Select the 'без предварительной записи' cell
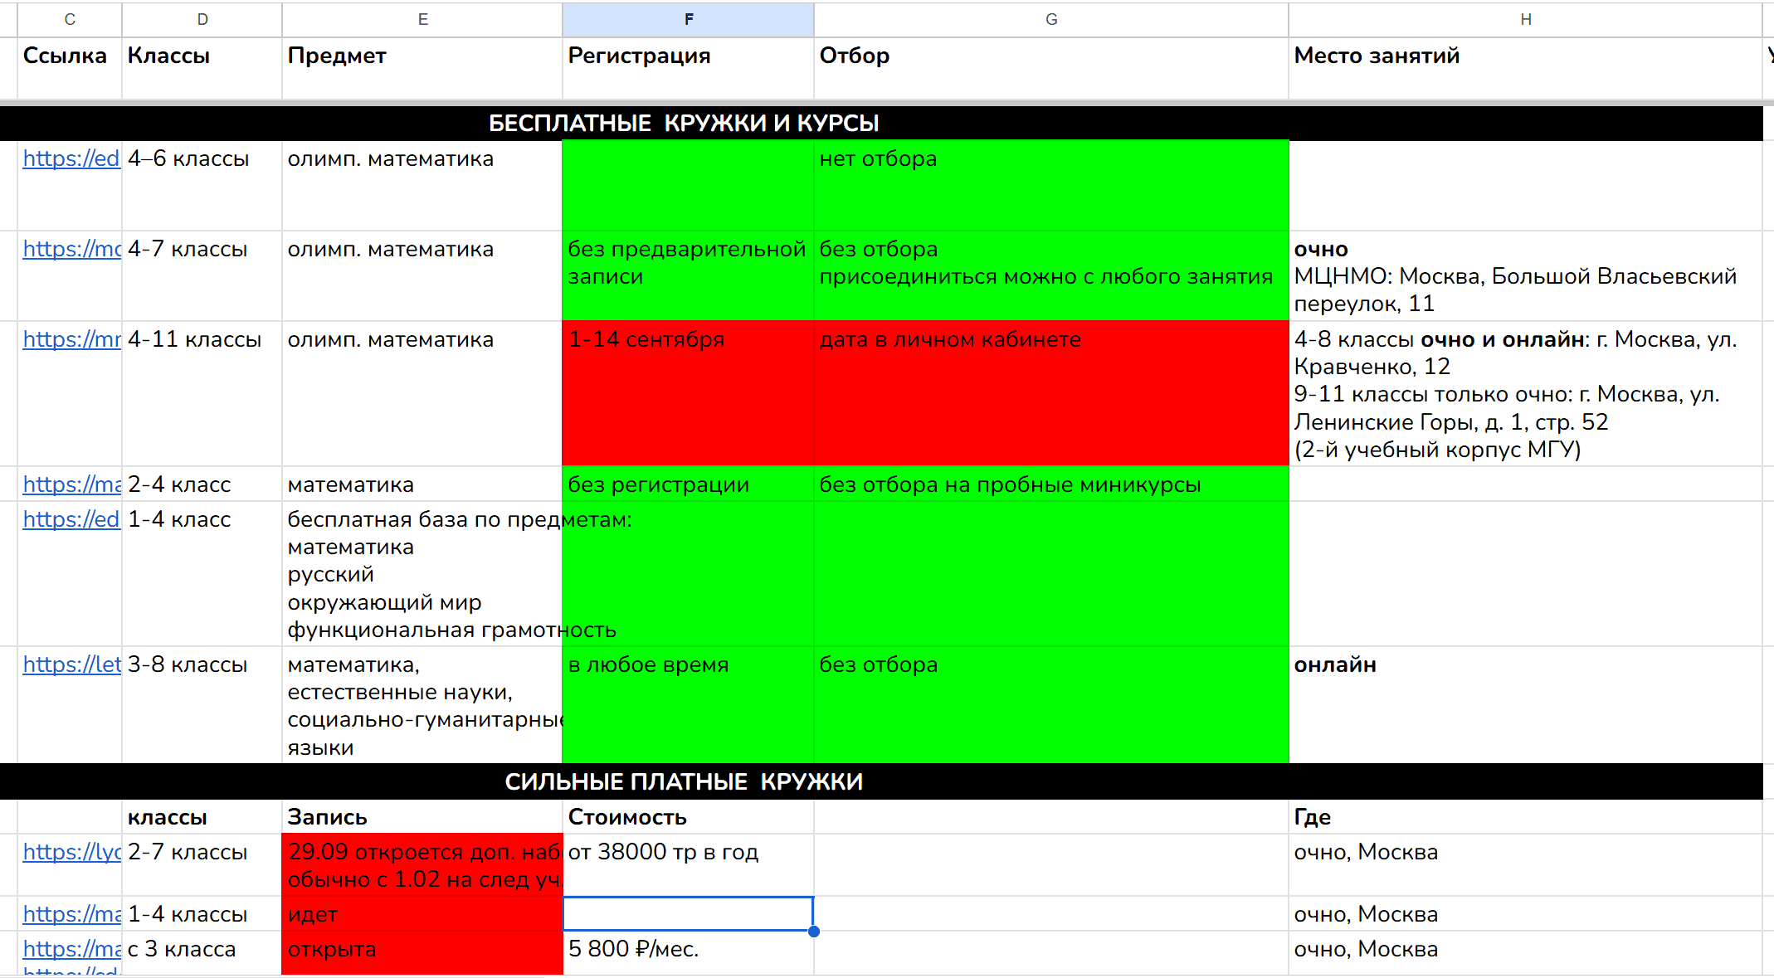This screenshot has height=978, width=1774. [689, 275]
